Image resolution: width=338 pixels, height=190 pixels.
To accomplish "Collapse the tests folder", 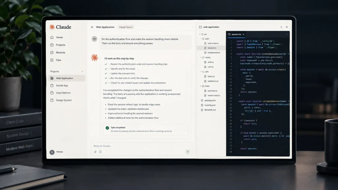I will [x=201, y=86].
